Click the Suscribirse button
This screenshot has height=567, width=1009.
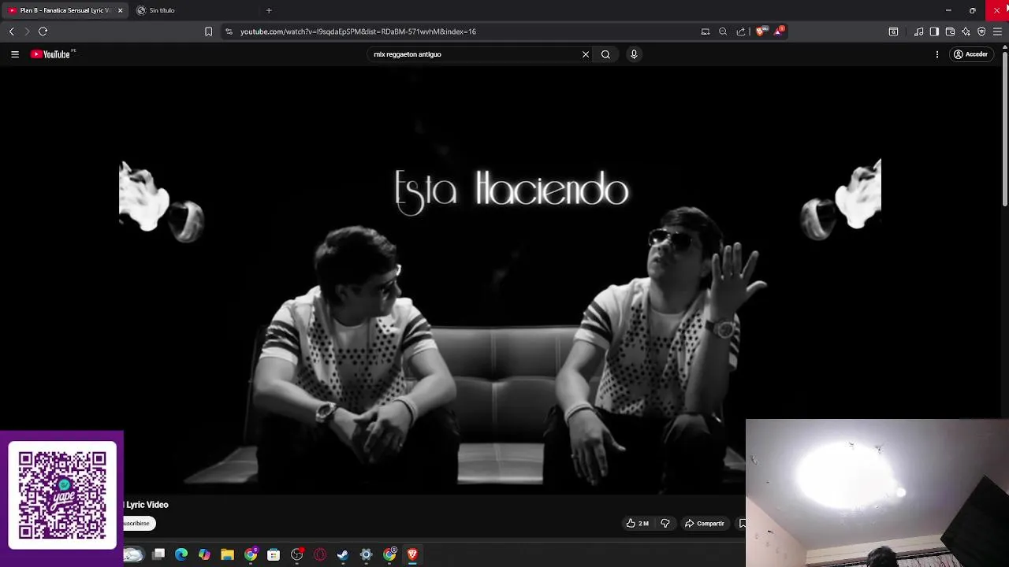coord(138,524)
